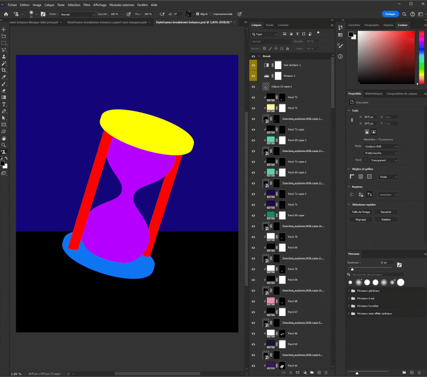Click the Taille de l'image button
This screenshot has height=377, width=427.
tap(361, 212)
